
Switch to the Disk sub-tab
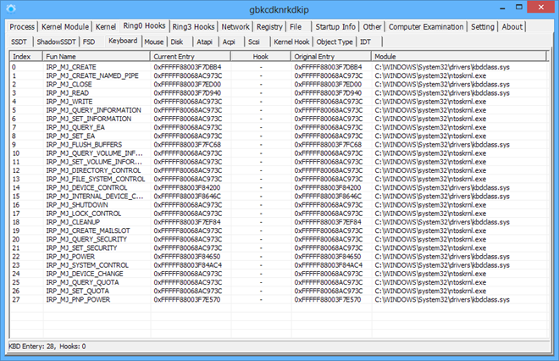coord(177,42)
